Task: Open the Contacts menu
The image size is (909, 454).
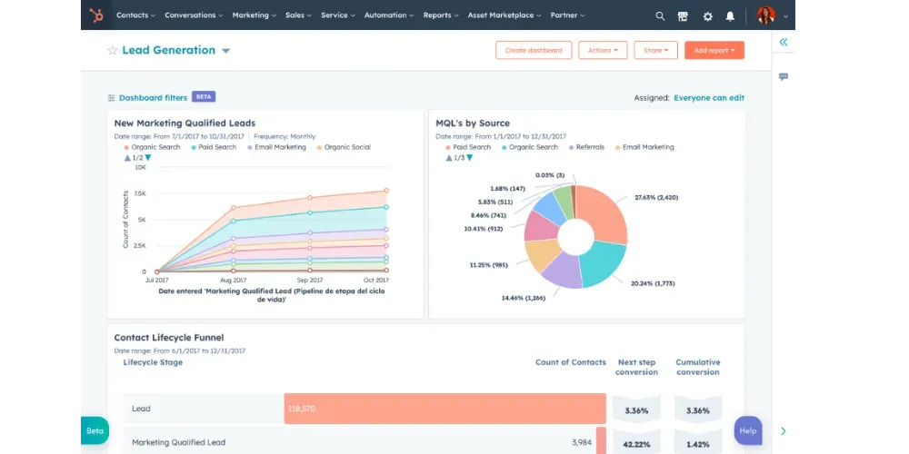Action: [135, 15]
